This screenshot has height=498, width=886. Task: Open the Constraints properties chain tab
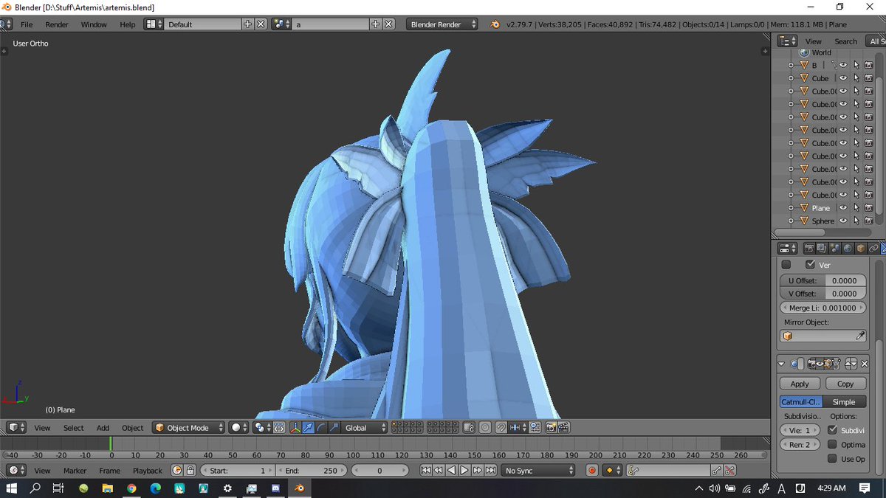coord(873,249)
